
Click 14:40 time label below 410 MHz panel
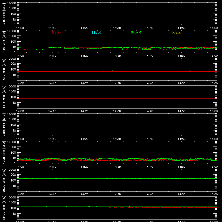(149, 56)
